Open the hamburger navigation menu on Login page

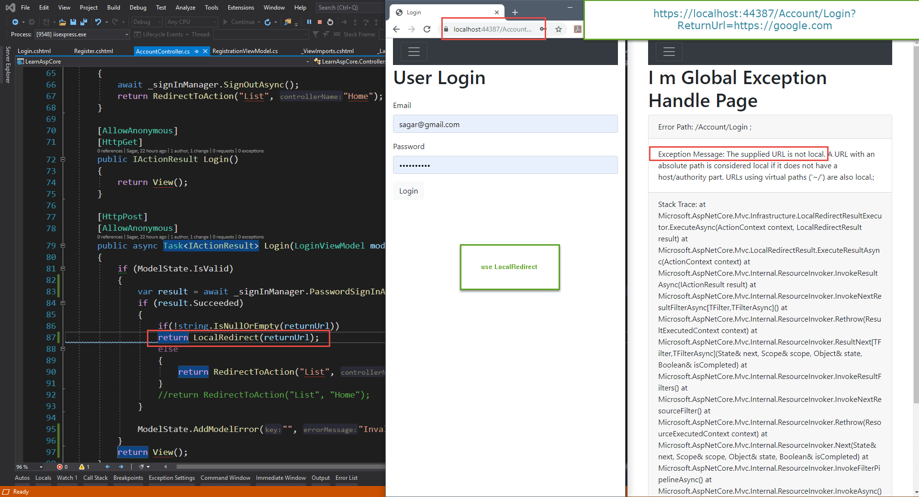point(414,51)
